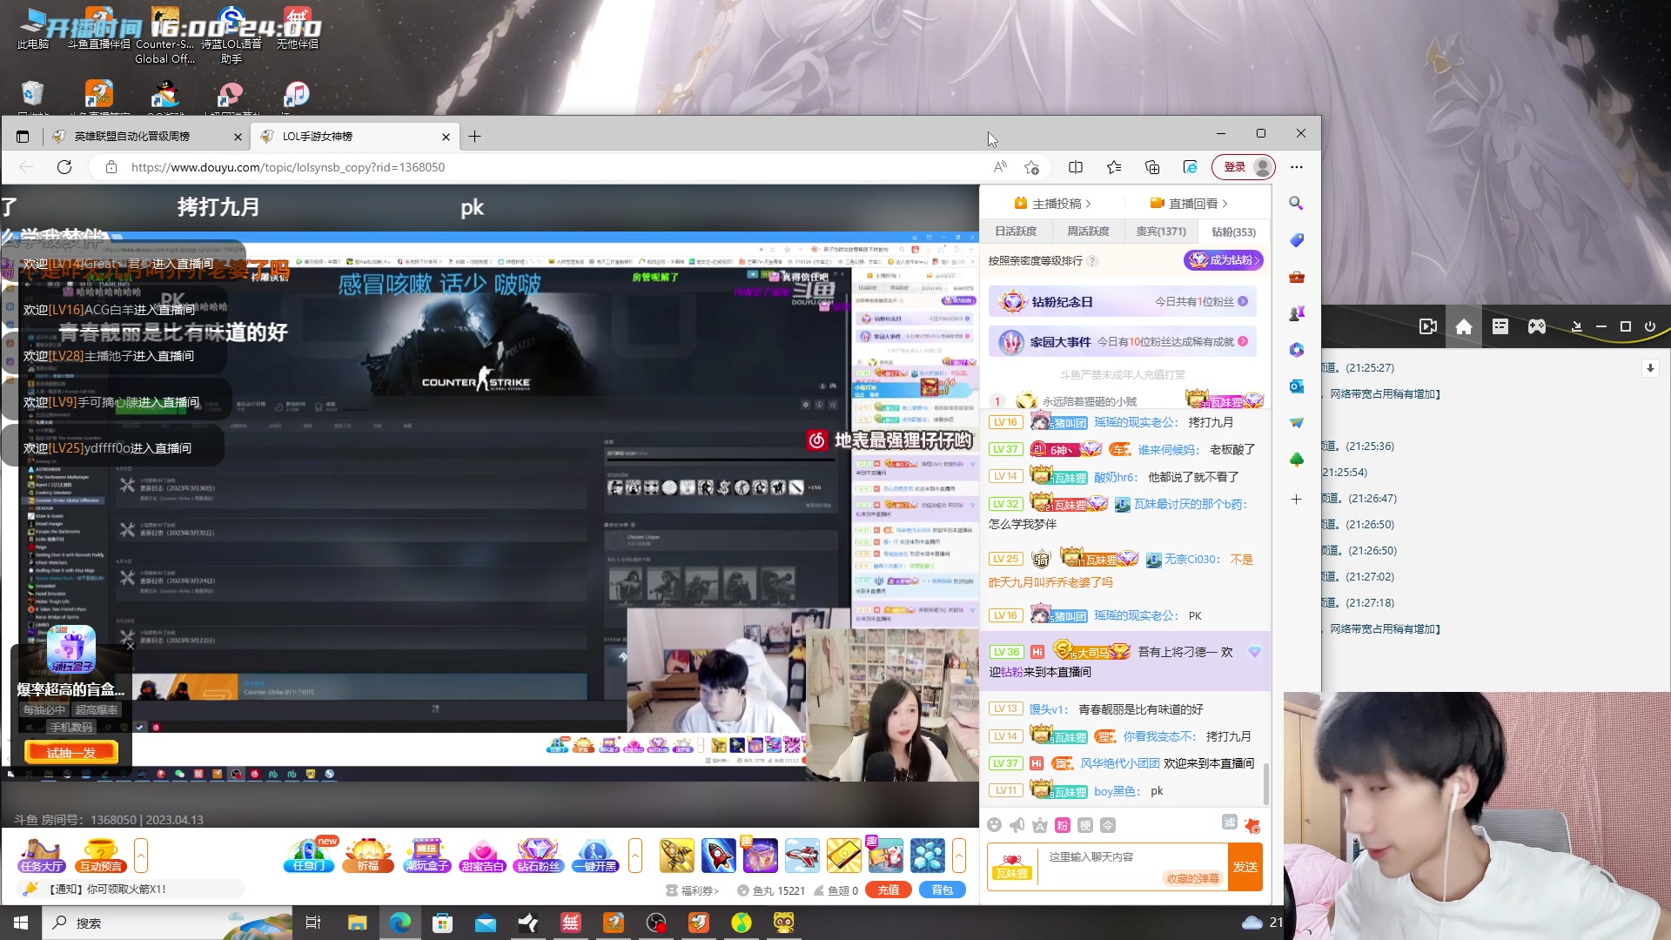The width and height of the screenshot is (1671, 940).
Task: Open the 一键开黑 feature icon
Action: click(x=594, y=856)
